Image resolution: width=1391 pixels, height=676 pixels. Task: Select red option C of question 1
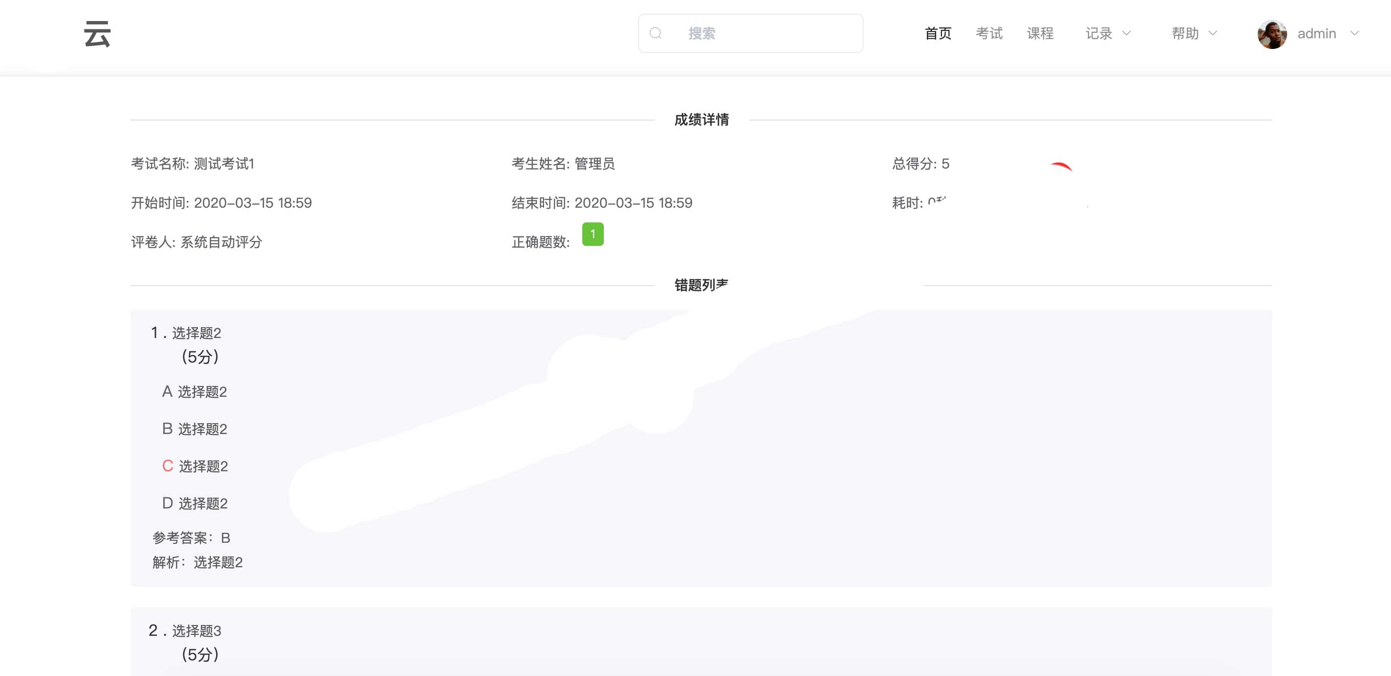(x=195, y=466)
